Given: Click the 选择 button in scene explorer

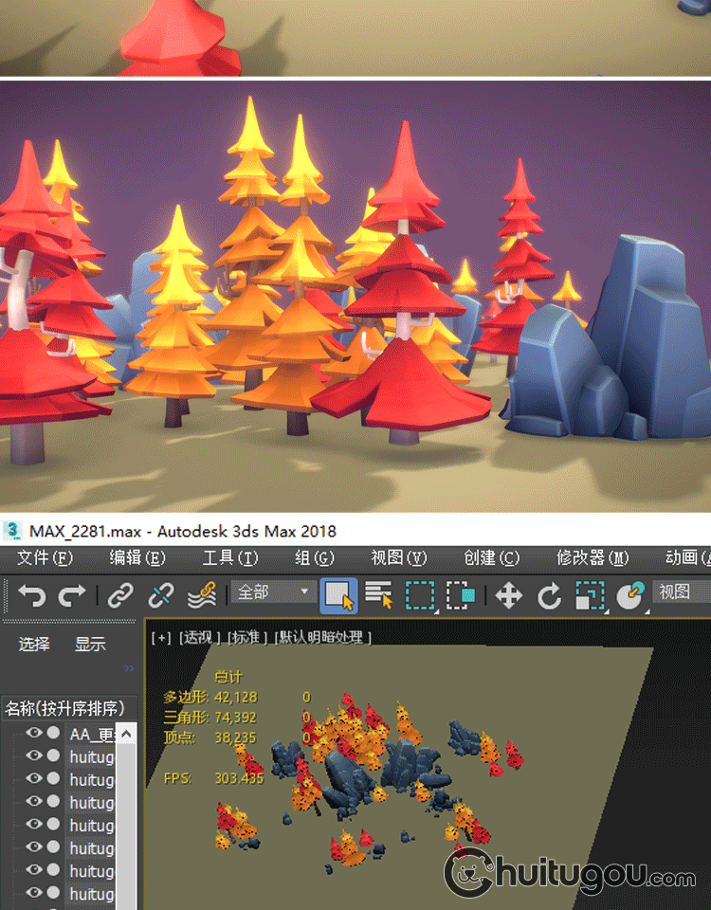Looking at the screenshot, I should coord(34,645).
